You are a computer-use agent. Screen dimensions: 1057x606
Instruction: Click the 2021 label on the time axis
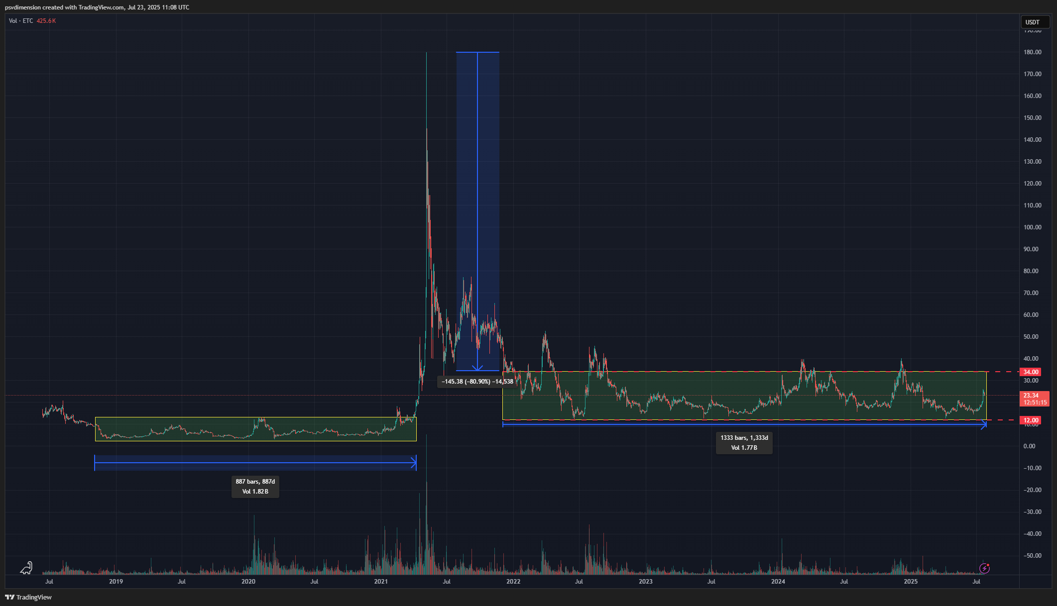pyautogui.click(x=381, y=582)
